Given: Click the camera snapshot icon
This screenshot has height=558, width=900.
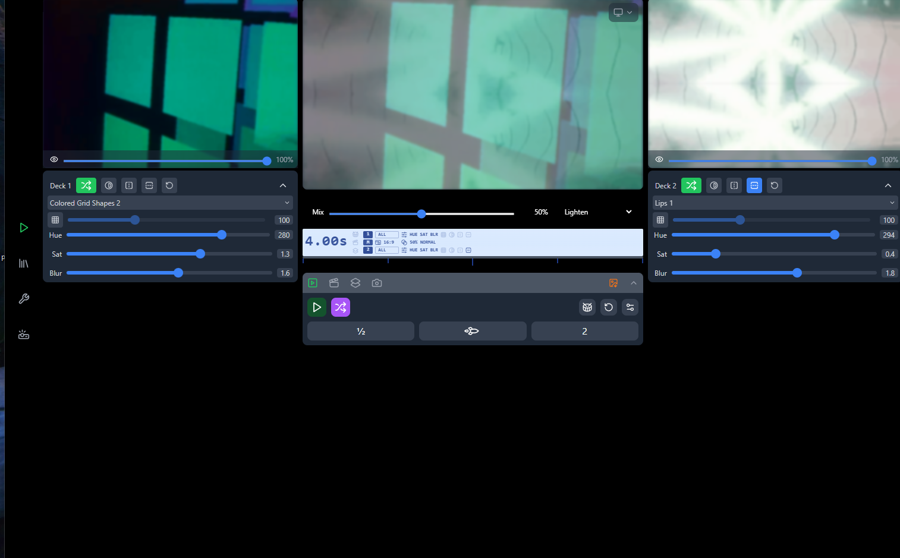Looking at the screenshot, I should [x=377, y=283].
